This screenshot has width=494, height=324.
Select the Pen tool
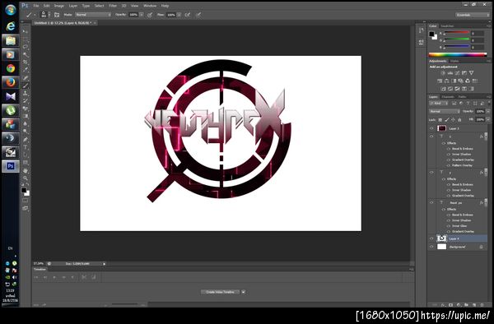point(26,139)
